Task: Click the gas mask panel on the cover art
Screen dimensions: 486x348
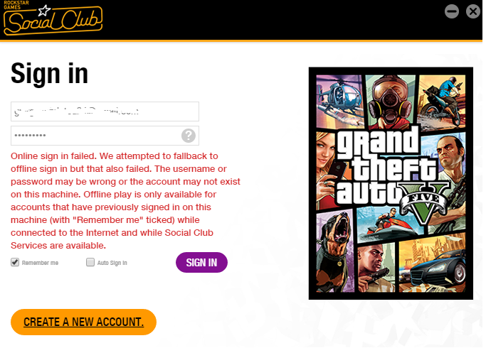Action: pyautogui.click(x=391, y=101)
